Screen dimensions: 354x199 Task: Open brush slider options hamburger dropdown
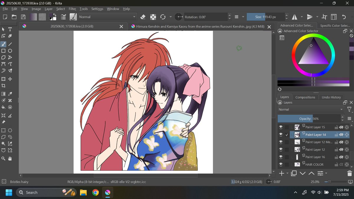pos(243,17)
